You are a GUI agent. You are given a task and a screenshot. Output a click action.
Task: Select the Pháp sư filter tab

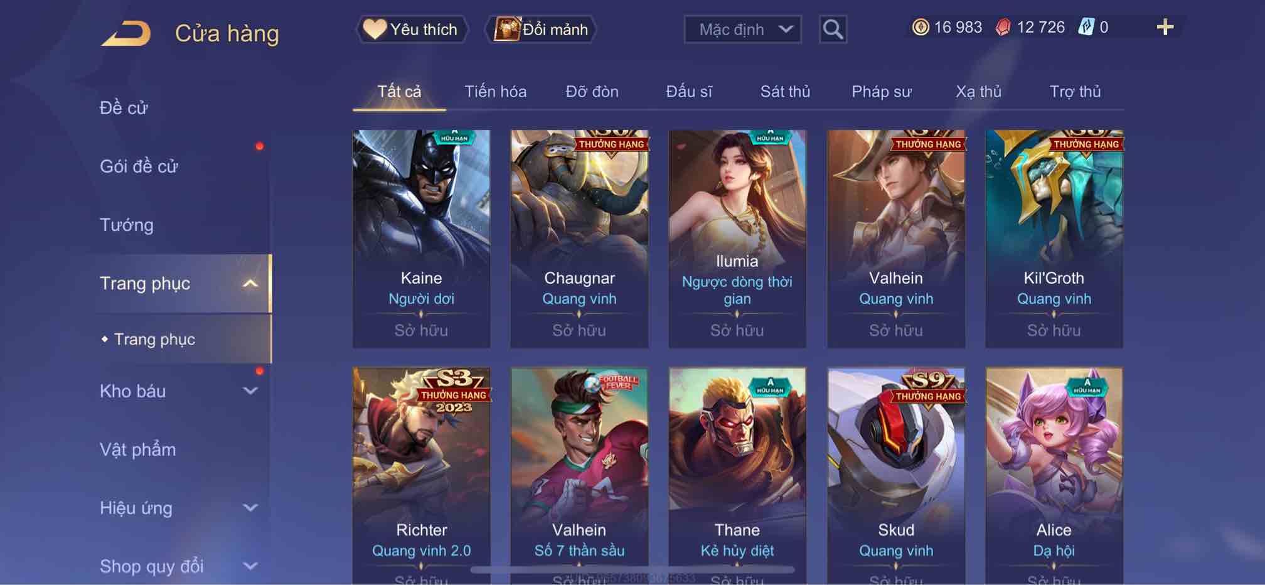[x=882, y=92]
